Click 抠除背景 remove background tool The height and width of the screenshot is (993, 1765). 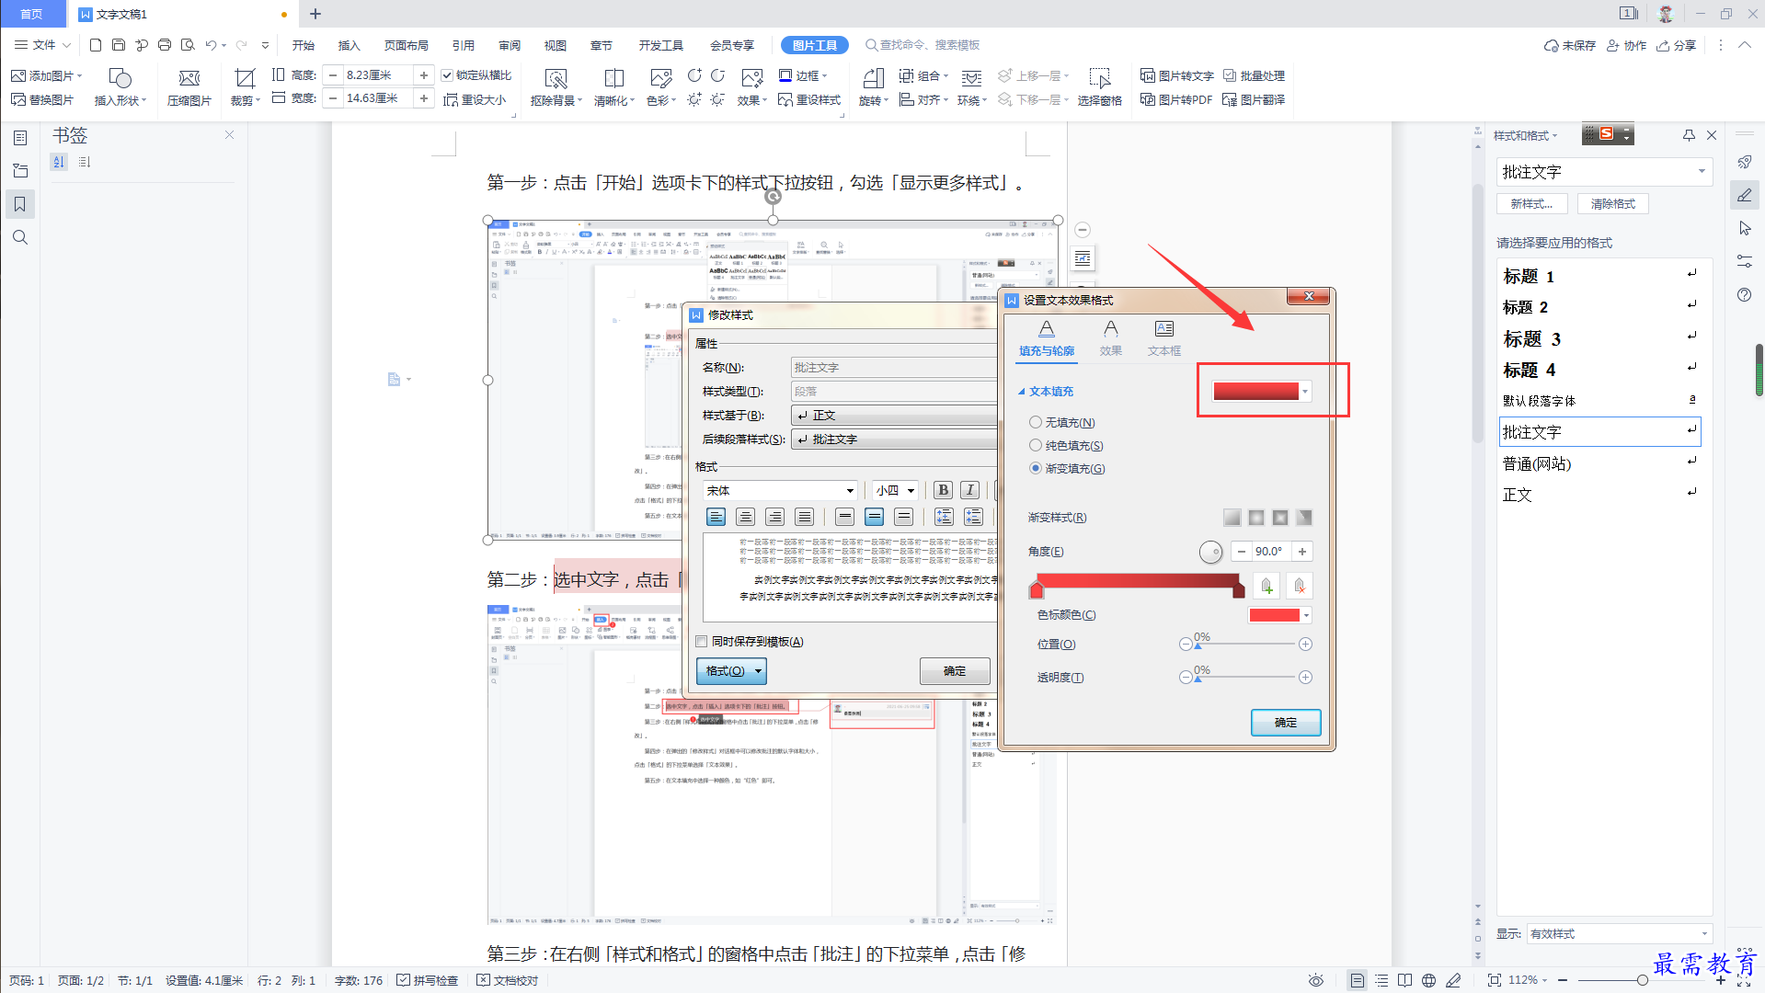(x=556, y=88)
